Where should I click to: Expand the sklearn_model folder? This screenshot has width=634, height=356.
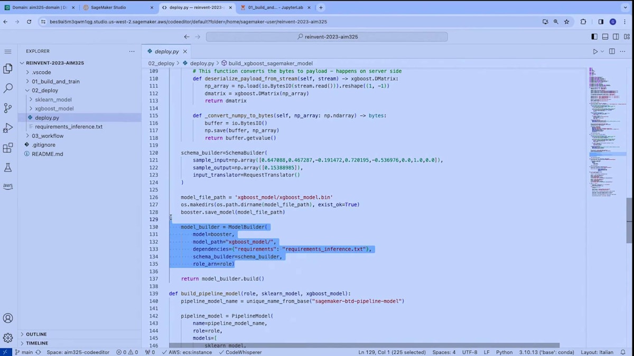[53, 99]
